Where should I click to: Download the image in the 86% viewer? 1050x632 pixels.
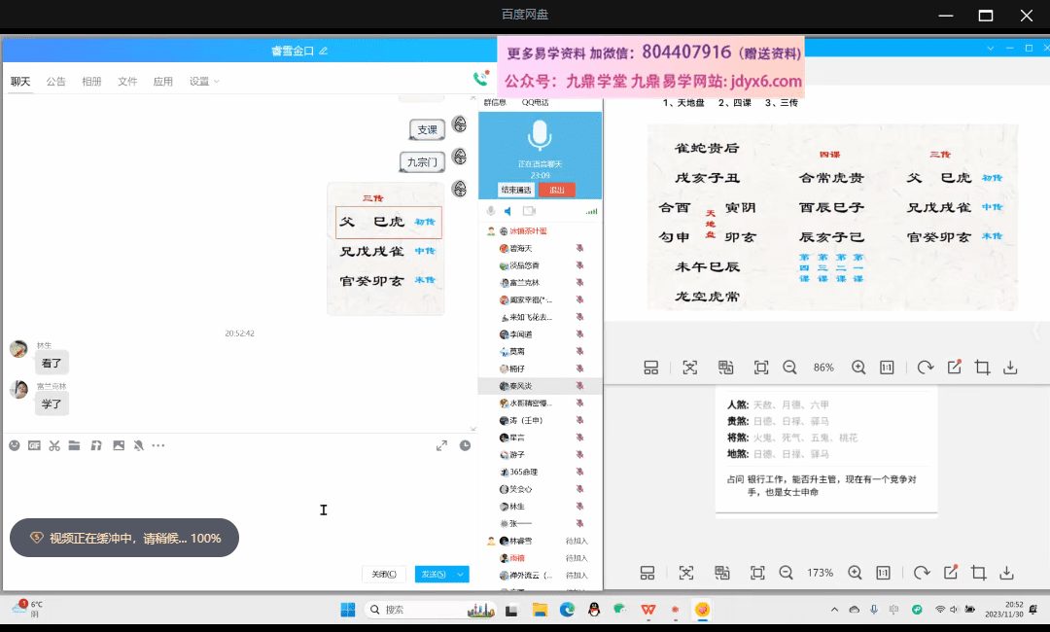[1010, 368]
